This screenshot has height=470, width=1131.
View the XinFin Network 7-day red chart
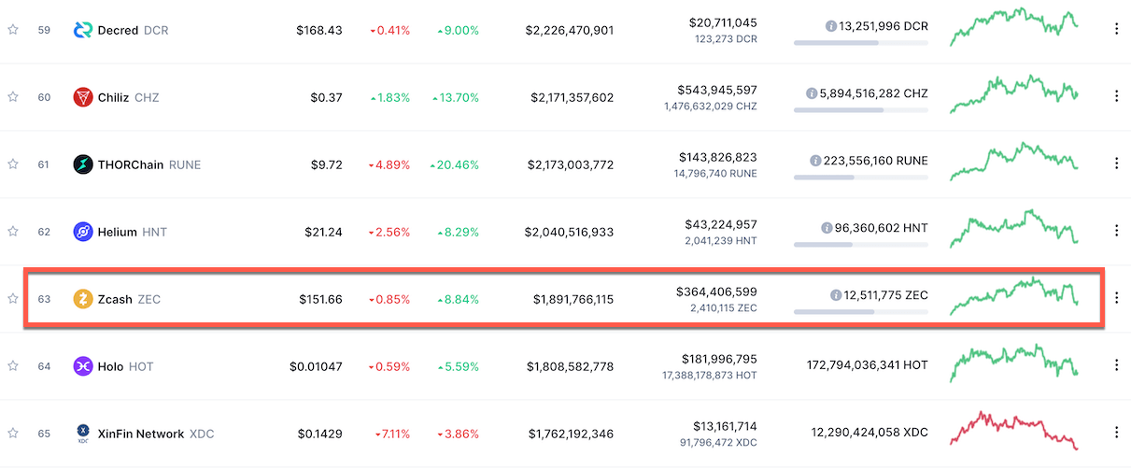click(x=1013, y=431)
